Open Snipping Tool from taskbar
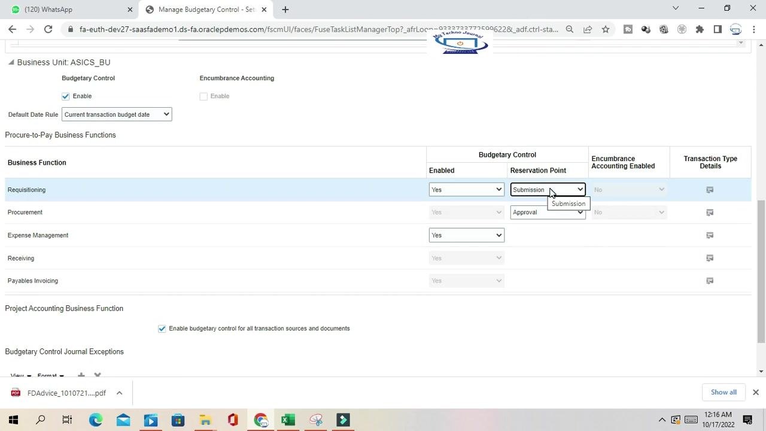The width and height of the screenshot is (766, 431). click(x=316, y=420)
